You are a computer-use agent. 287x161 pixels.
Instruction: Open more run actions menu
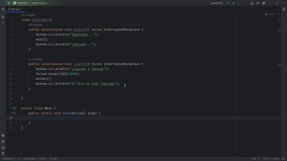click(x=239, y=3)
